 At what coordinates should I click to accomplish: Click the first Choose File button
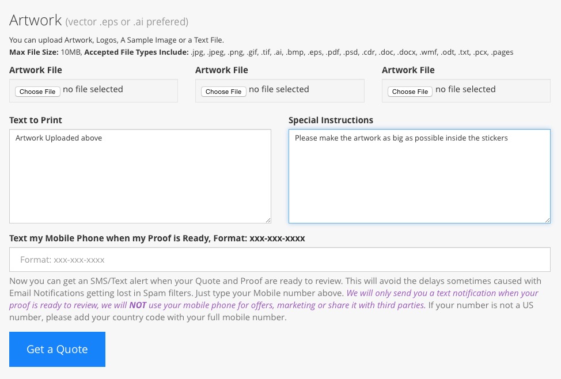tap(37, 92)
